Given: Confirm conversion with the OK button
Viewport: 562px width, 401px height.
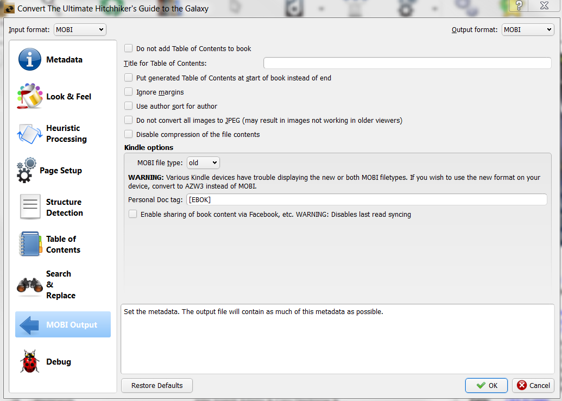Looking at the screenshot, I should point(487,386).
